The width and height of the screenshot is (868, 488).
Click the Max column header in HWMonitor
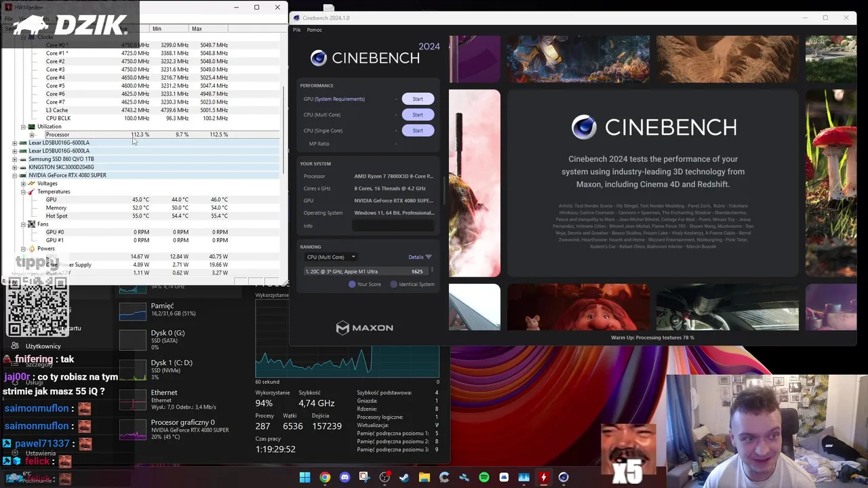[209, 28]
